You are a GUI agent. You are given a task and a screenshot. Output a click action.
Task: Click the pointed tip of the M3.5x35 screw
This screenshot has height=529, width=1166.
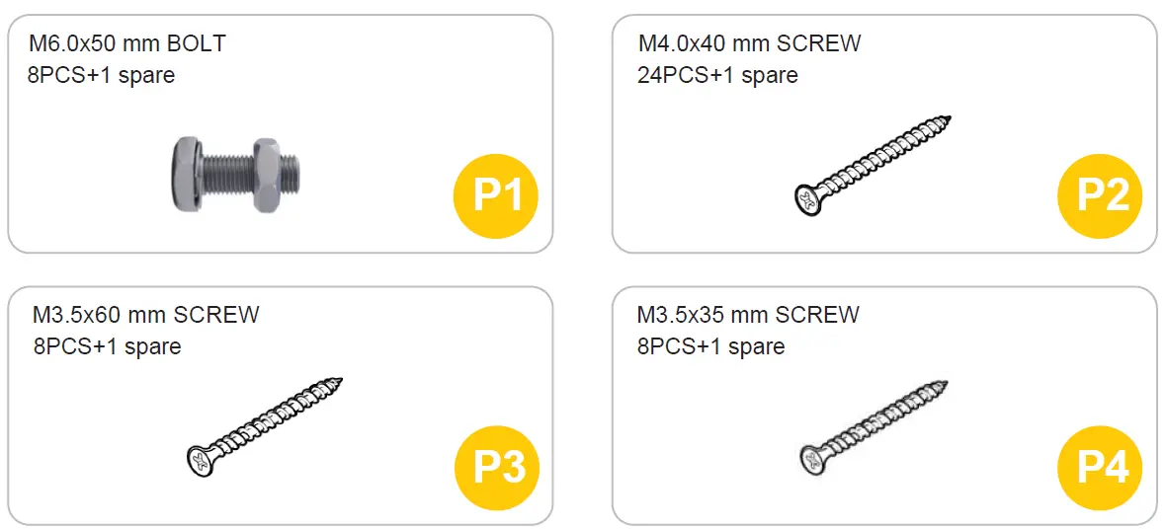coord(944,385)
